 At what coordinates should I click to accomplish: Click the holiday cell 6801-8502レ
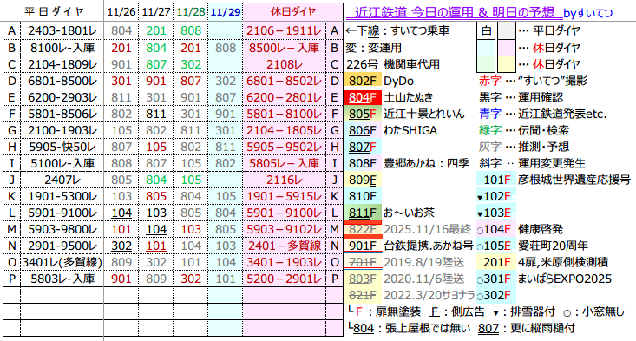coord(285,81)
